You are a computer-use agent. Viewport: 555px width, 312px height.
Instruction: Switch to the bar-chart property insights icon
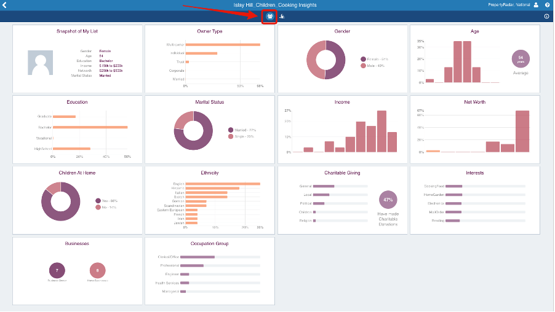[282, 16]
